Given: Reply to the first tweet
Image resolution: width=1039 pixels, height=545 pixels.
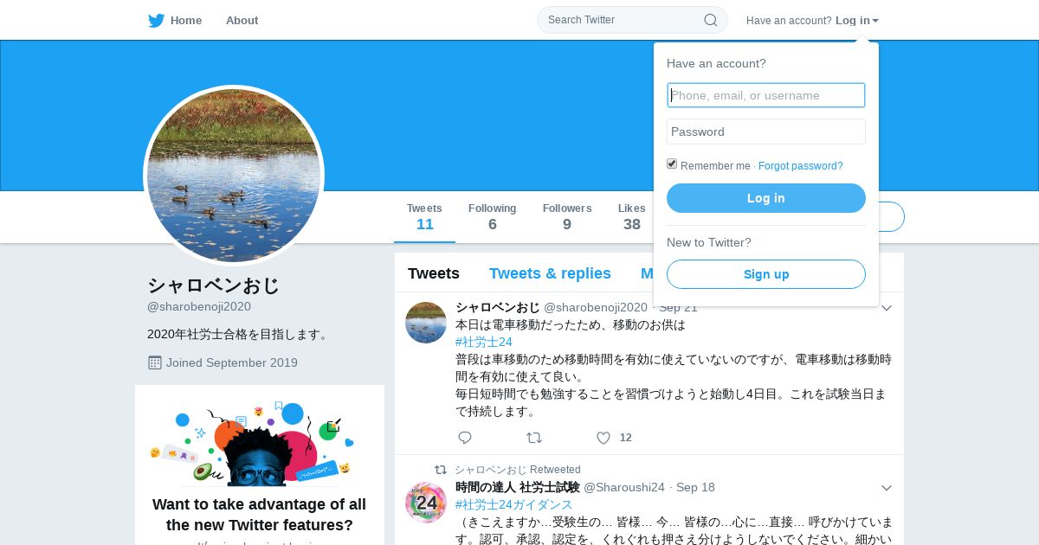Looking at the screenshot, I should pos(465,438).
